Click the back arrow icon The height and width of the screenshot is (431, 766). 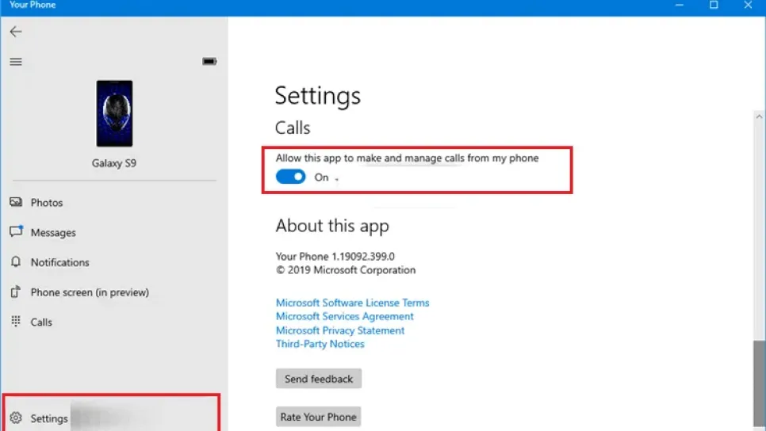tap(16, 32)
